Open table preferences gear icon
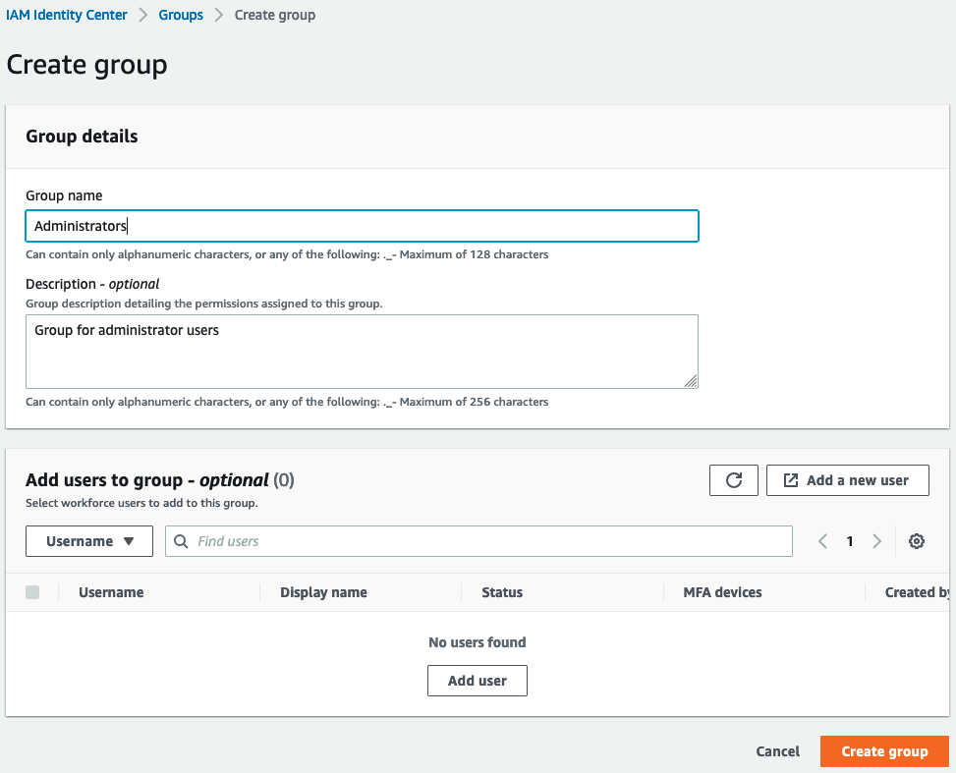Viewport: 956px width, 773px height. coord(916,541)
